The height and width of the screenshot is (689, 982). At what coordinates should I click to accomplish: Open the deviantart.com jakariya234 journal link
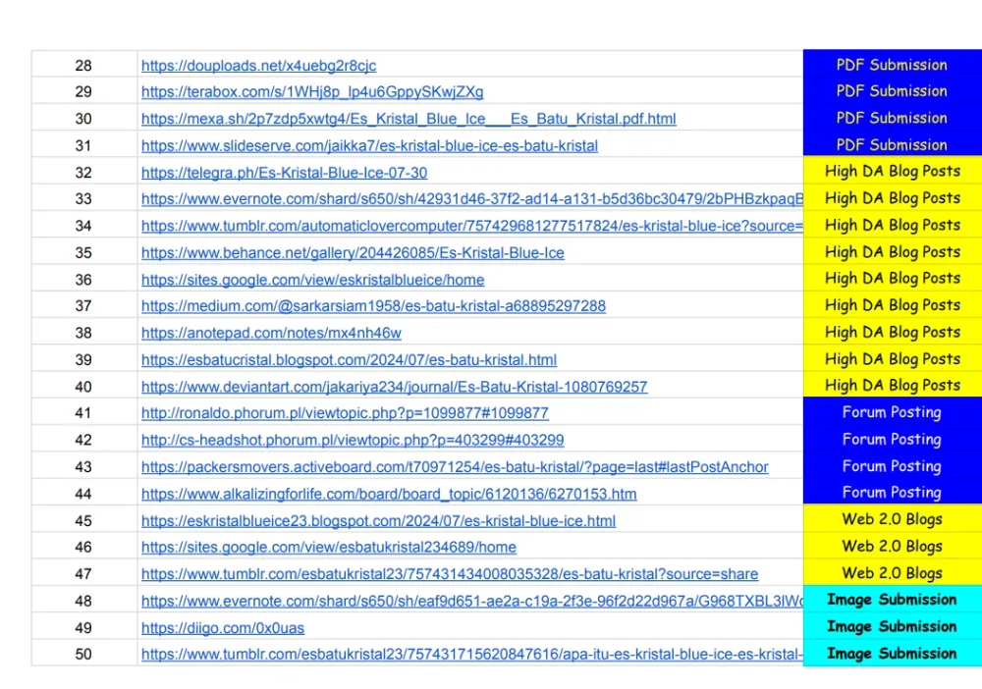point(394,387)
